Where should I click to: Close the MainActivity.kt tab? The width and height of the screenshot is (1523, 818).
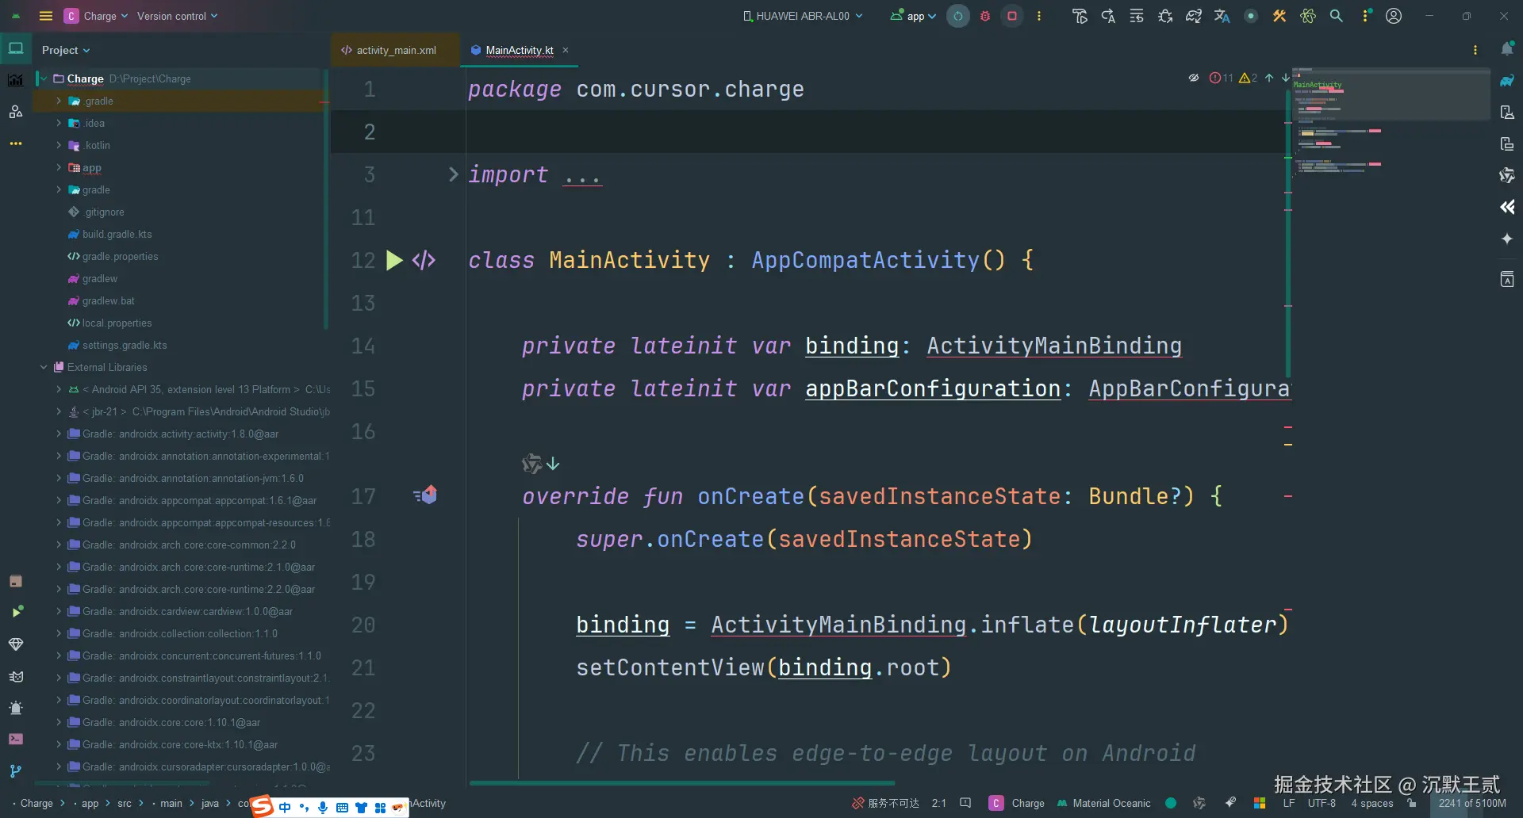[x=566, y=50]
